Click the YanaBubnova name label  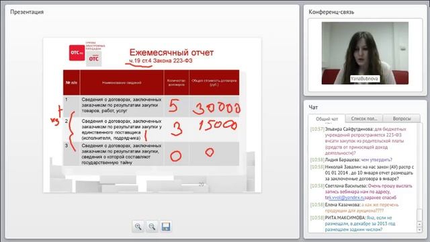[364, 79]
